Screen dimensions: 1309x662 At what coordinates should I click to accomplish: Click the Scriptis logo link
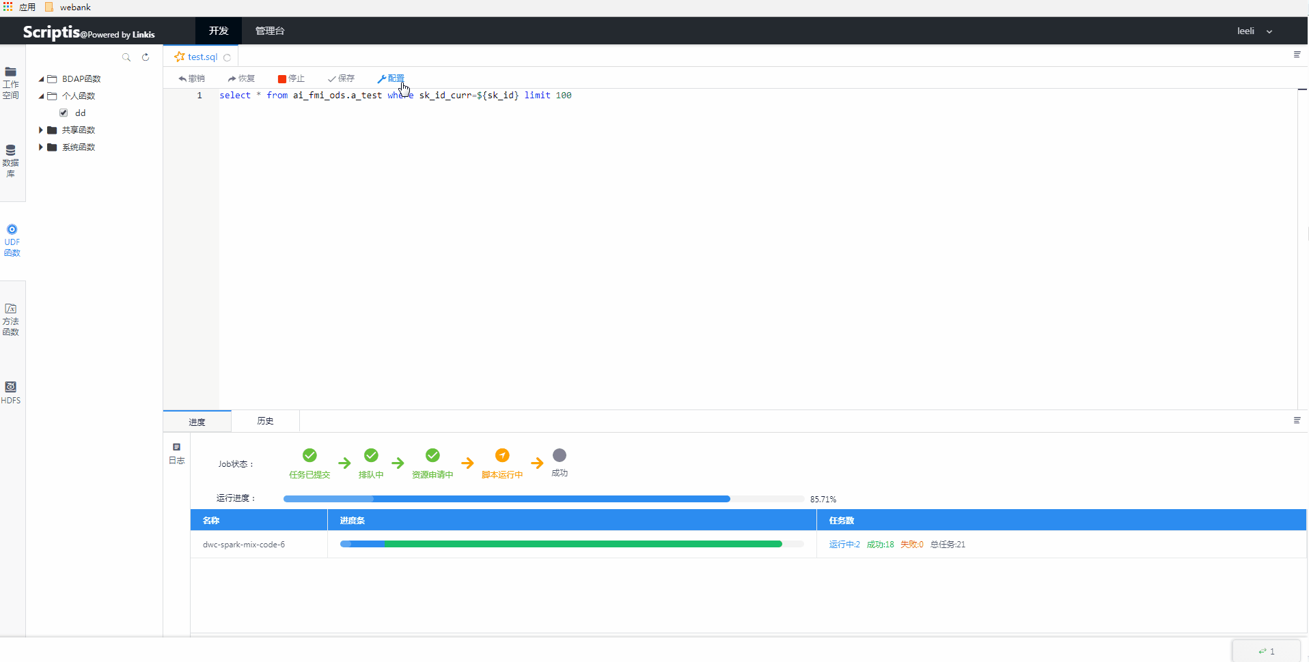tap(89, 32)
